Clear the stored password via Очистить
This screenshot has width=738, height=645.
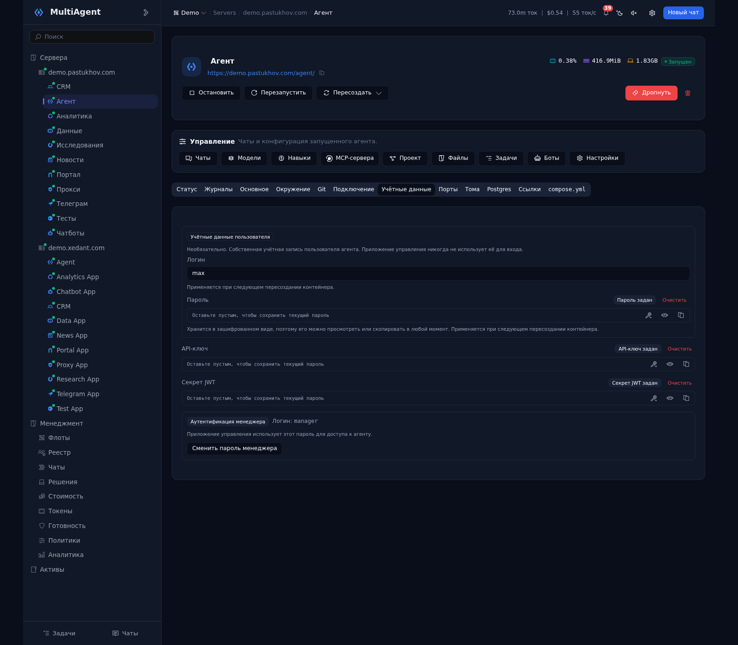pyautogui.click(x=674, y=300)
